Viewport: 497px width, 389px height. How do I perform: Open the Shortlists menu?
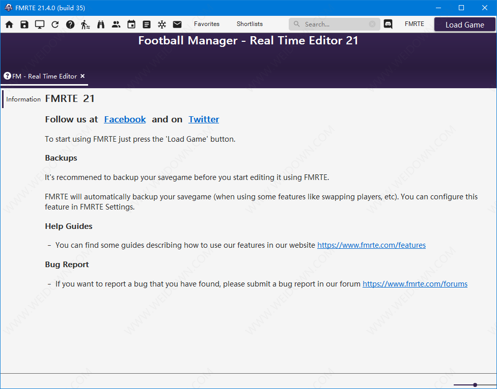(x=250, y=24)
